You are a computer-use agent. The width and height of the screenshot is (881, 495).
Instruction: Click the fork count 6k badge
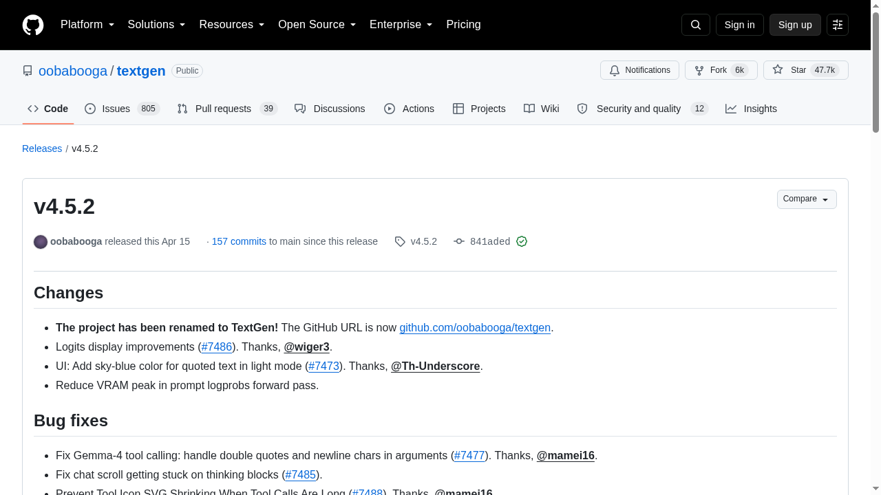pyautogui.click(x=739, y=70)
